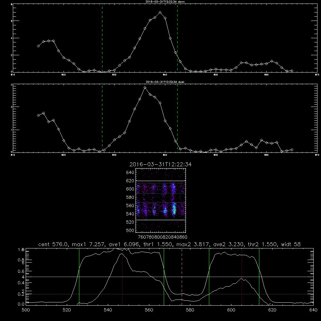The image size is (321, 321).
Task: Click the dusk plot title text
Action: point(165,82)
